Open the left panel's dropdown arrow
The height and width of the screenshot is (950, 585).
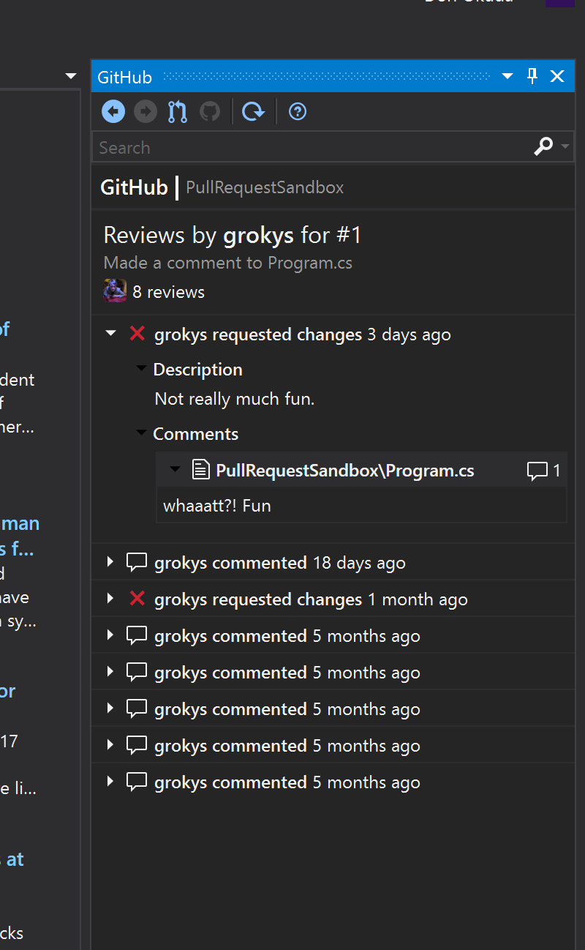click(70, 75)
